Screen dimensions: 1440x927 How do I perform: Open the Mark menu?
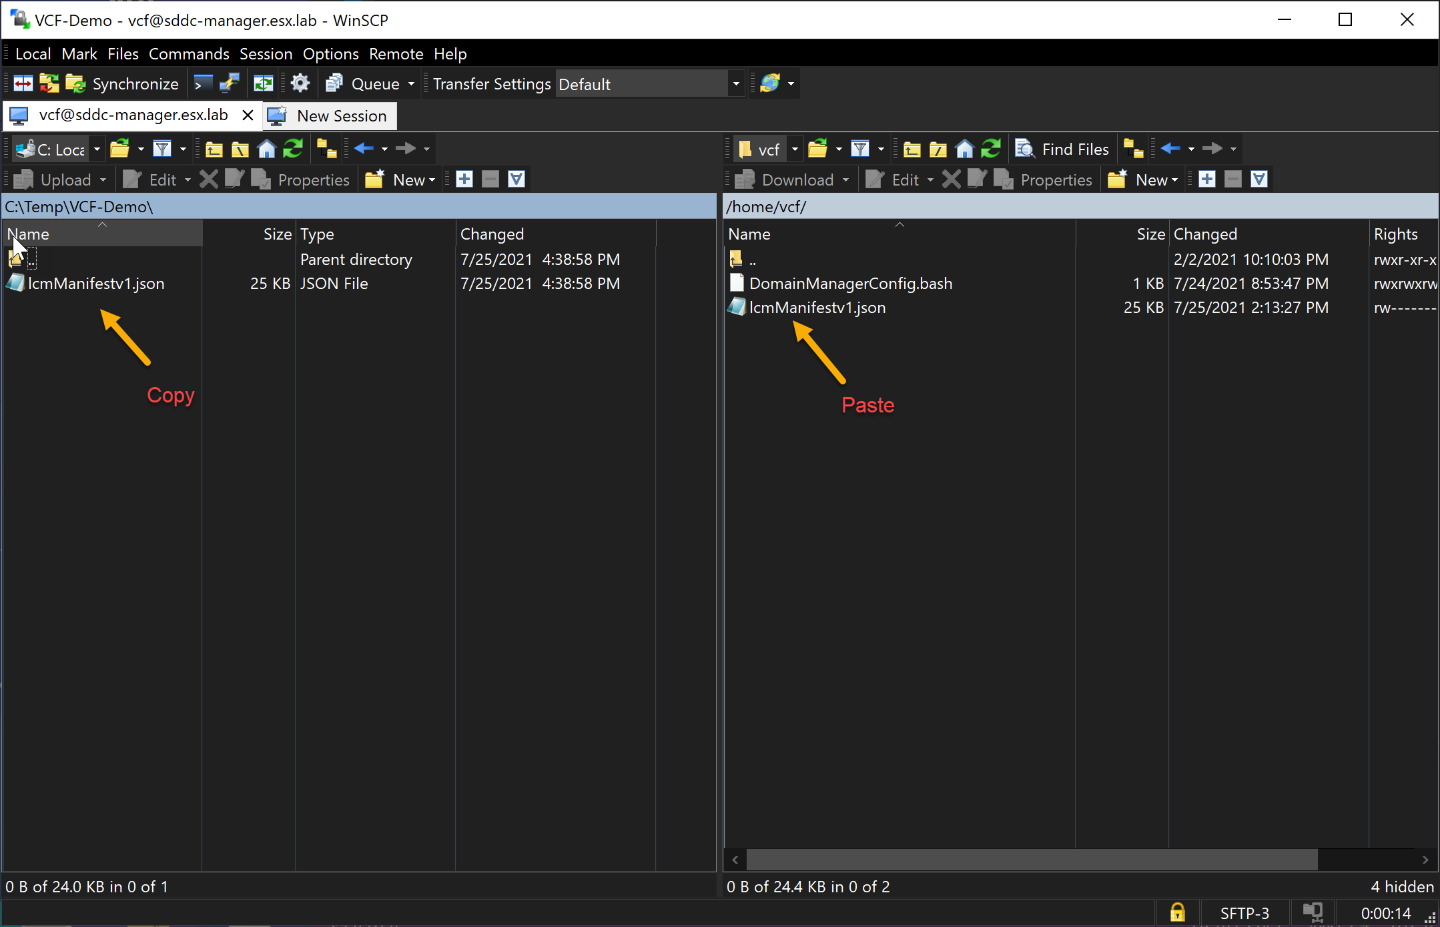(79, 54)
